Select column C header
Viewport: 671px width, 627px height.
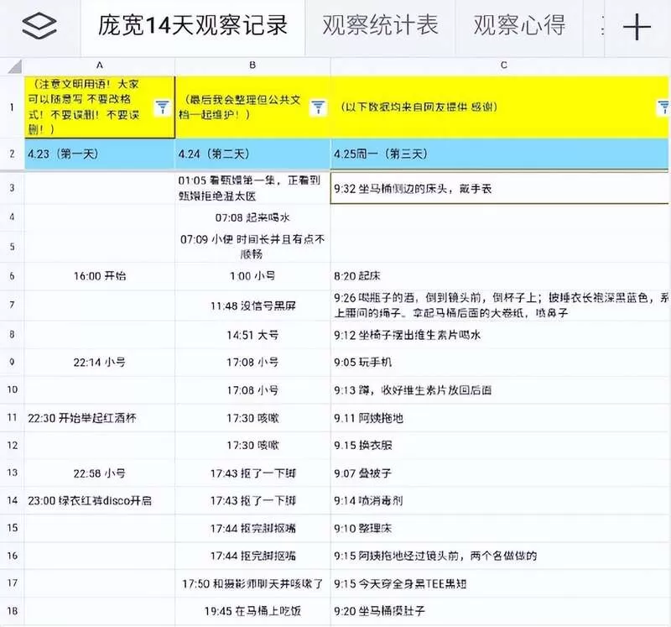pyautogui.click(x=504, y=65)
